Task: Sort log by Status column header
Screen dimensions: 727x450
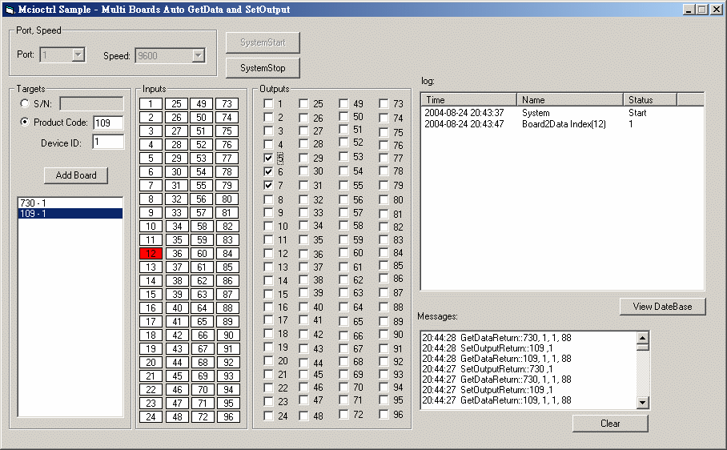Action: 649,100
